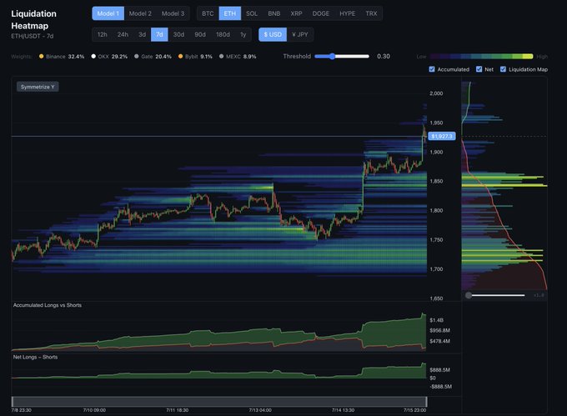This screenshot has height=416, width=567.
Task: Click the OKX weight white dot
Action: pos(93,56)
